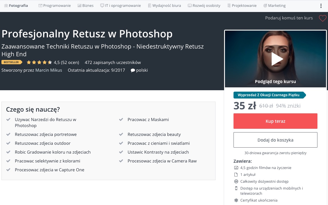This screenshot has height=205, width=328.
Task: Click the Wyprzedaż Z Okazji Czarnego Piątku banner
Action: pyautogui.click(x=269, y=95)
